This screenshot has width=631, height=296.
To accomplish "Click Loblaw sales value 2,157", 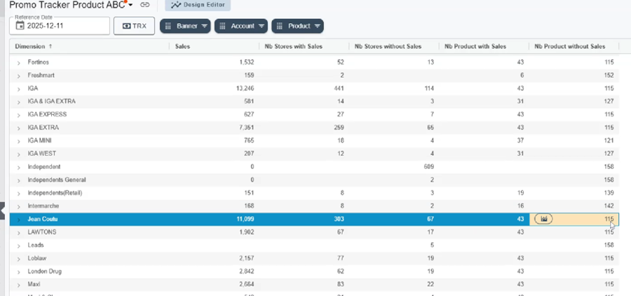I will tap(247, 258).
